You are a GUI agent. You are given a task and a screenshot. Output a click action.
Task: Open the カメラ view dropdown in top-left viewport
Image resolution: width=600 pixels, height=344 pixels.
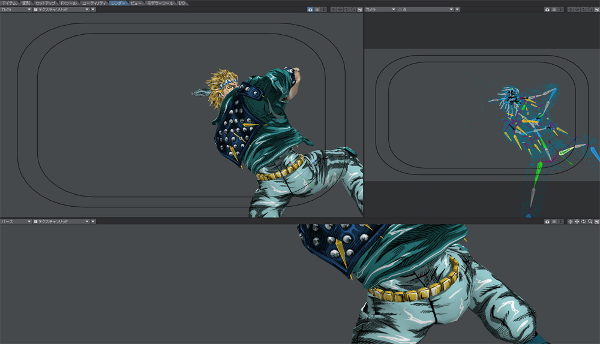16,10
